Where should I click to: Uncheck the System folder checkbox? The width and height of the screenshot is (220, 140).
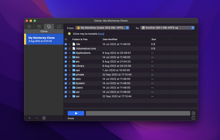pyautogui.click(x=66, y=83)
